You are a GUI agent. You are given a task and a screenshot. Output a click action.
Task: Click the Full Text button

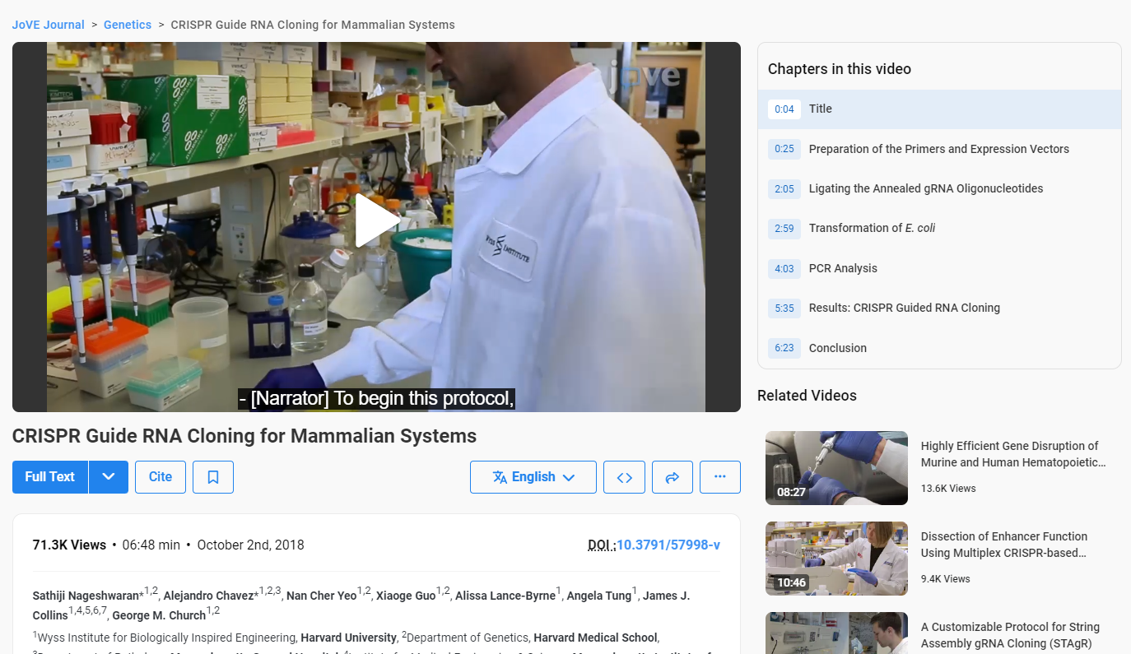tap(50, 477)
